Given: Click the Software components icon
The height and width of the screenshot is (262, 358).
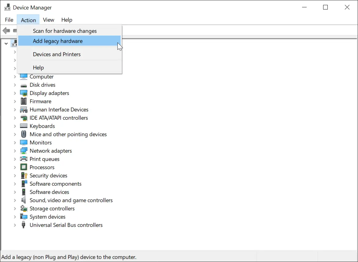Looking at the screenshot, I should [24, 183].
